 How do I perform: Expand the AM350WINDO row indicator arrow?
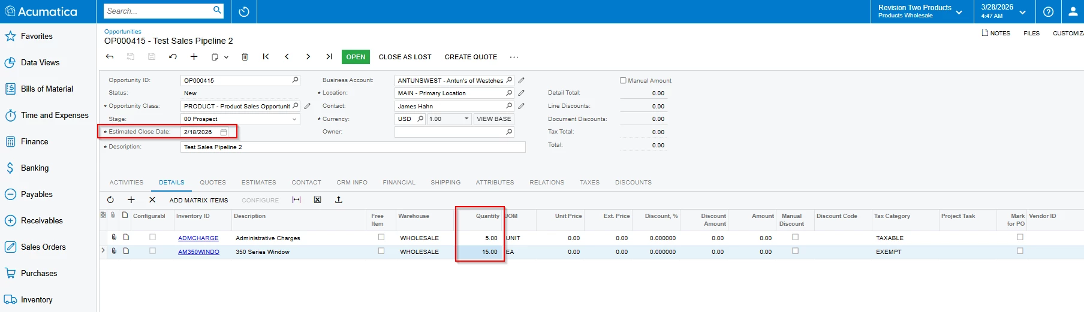[103, 251]
